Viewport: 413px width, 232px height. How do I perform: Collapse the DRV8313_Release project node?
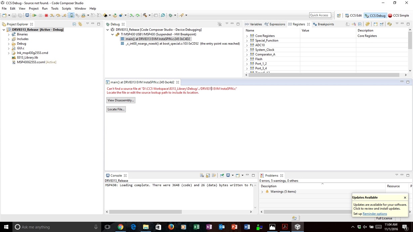(4, 30)
